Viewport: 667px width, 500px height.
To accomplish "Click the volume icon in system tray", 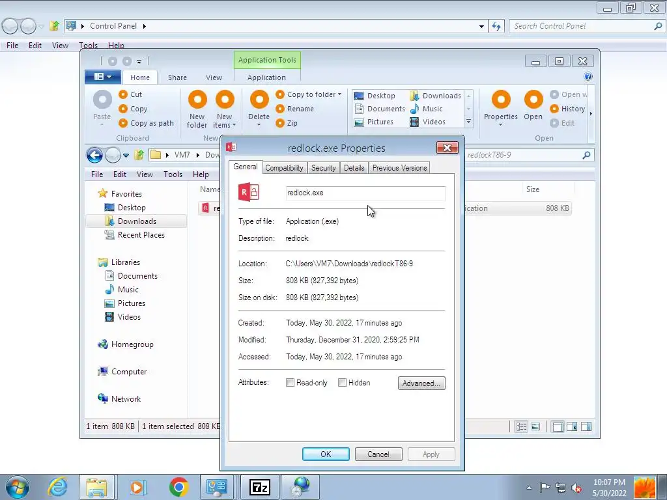I will pos(577,488).
